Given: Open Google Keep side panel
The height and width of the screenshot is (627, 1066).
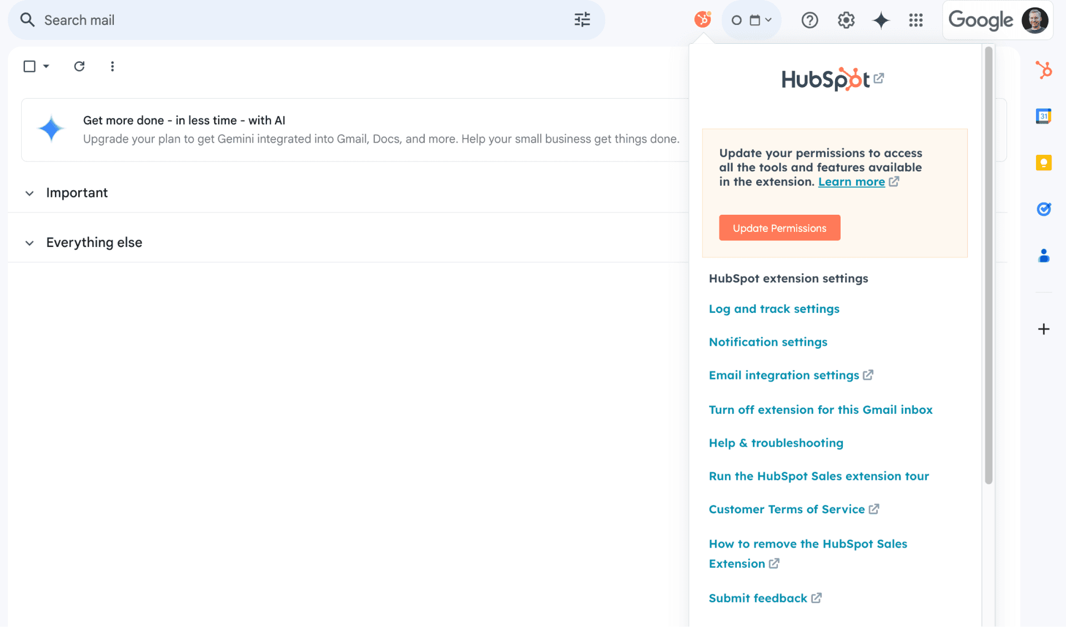Looking at the screenshot, I should point(1044,163).
